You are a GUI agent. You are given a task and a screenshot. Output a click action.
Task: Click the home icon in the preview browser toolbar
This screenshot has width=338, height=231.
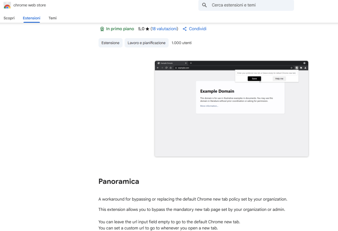[170, 68]
